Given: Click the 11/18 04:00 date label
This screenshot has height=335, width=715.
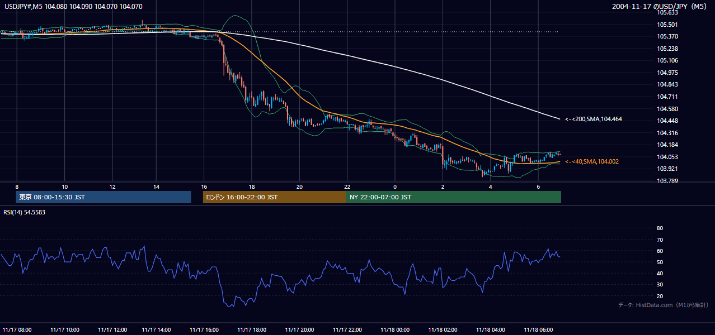Looking at the screenshot, I should (x=491, y=329).
